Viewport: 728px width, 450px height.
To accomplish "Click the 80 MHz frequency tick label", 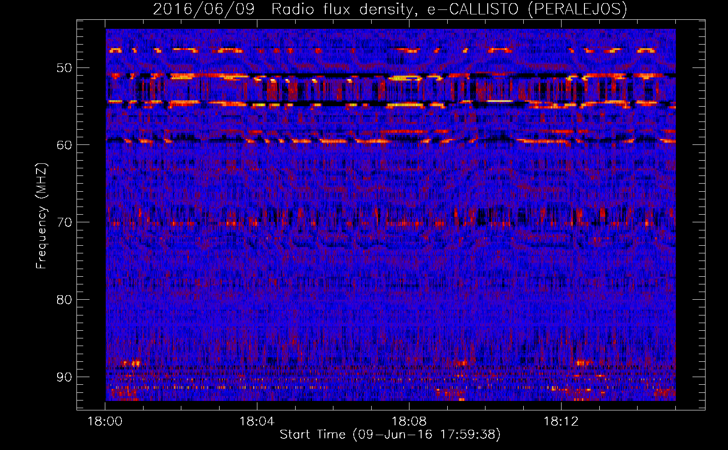I will pos(64,300).
